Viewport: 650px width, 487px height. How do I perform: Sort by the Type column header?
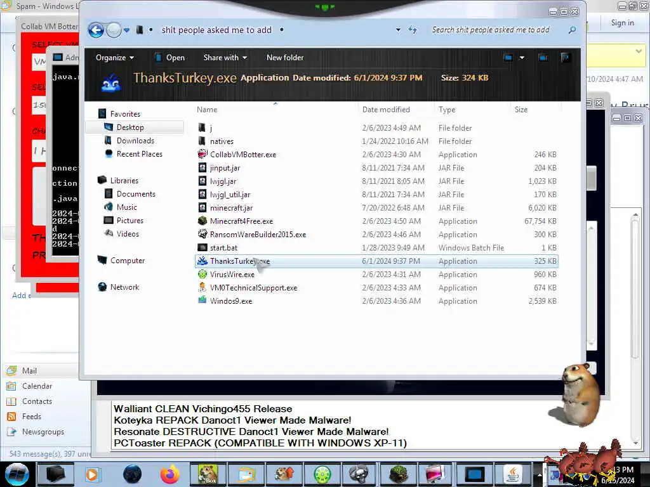point(447,110)
